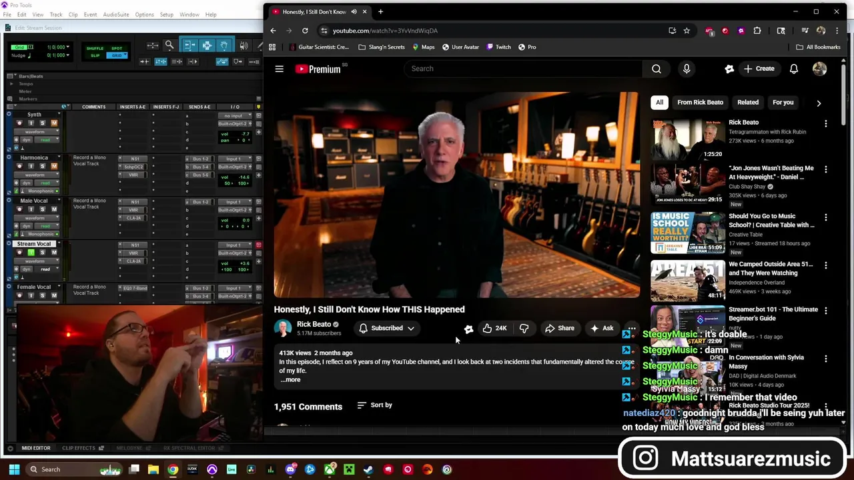Expand description with '...more' link
The image size is (854, 480).
[290, 379]
